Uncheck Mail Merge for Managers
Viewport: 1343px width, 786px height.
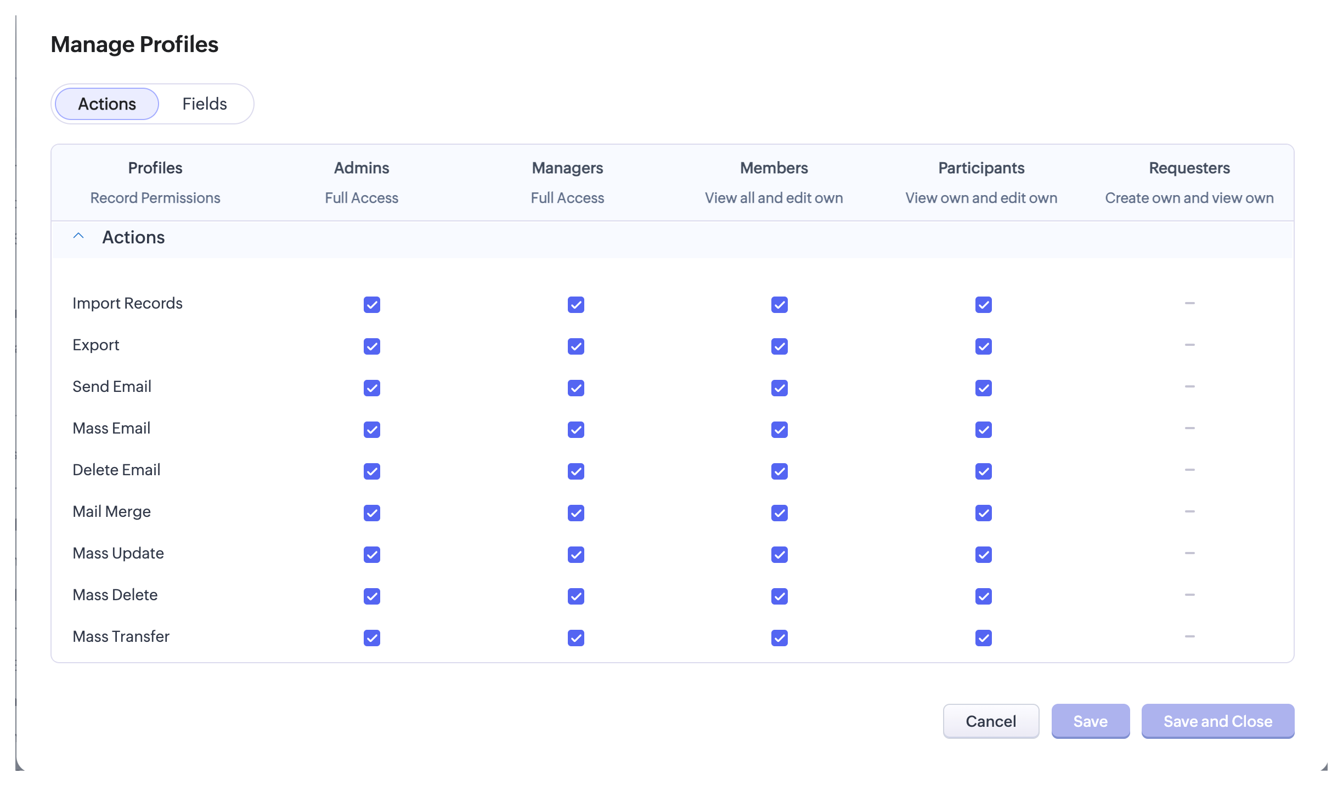(575, 513)
